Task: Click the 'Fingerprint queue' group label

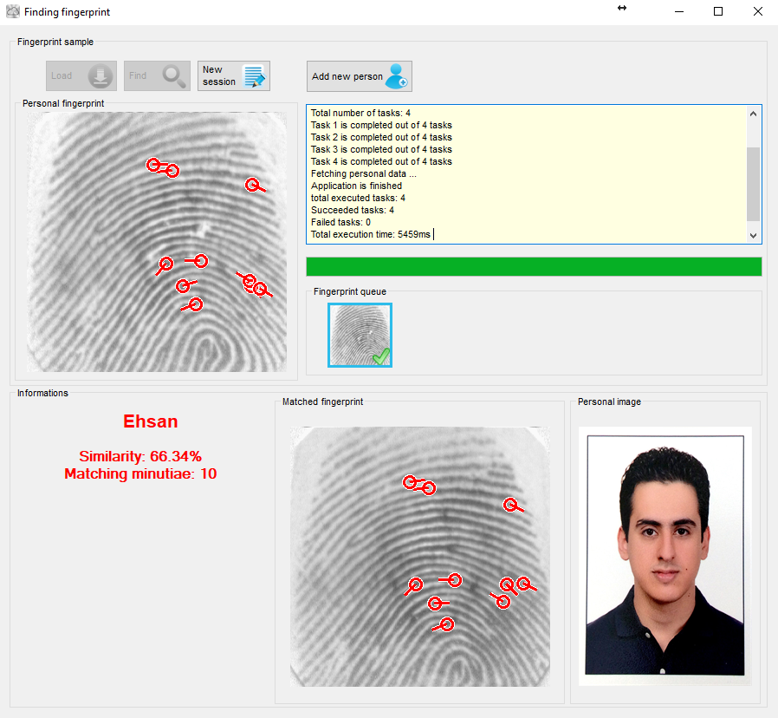Action: (350, 292)
